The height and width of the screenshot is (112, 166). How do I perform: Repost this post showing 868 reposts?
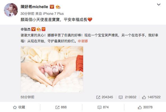point(61,107)
